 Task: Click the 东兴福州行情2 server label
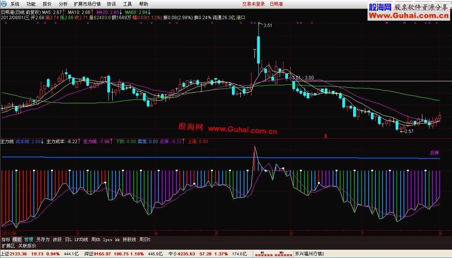pos(309,254)
